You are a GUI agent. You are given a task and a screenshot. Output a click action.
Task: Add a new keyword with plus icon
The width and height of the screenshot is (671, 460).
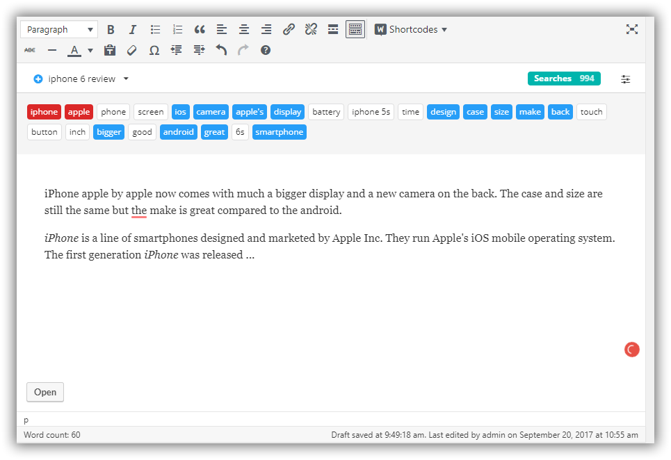tap(38, 79)
